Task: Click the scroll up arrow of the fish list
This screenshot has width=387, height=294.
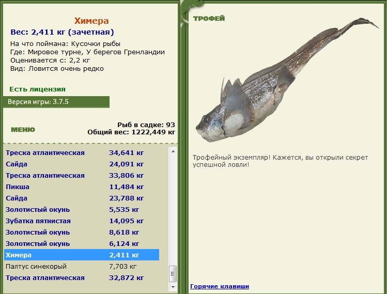Action: point(173,151)
